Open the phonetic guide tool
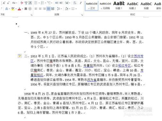 pos(26,3)
